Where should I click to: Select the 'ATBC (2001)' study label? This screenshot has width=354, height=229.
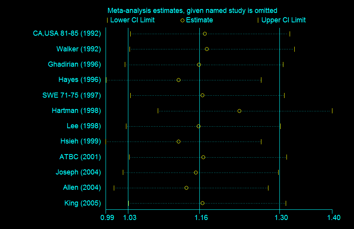(x=80, y=157)
